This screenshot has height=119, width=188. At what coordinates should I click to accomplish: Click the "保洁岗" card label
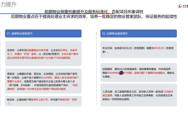pyautogui.click(x=10, y=99)
